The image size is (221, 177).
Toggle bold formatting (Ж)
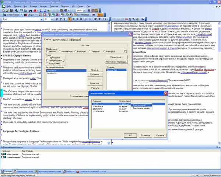[57, 19]
